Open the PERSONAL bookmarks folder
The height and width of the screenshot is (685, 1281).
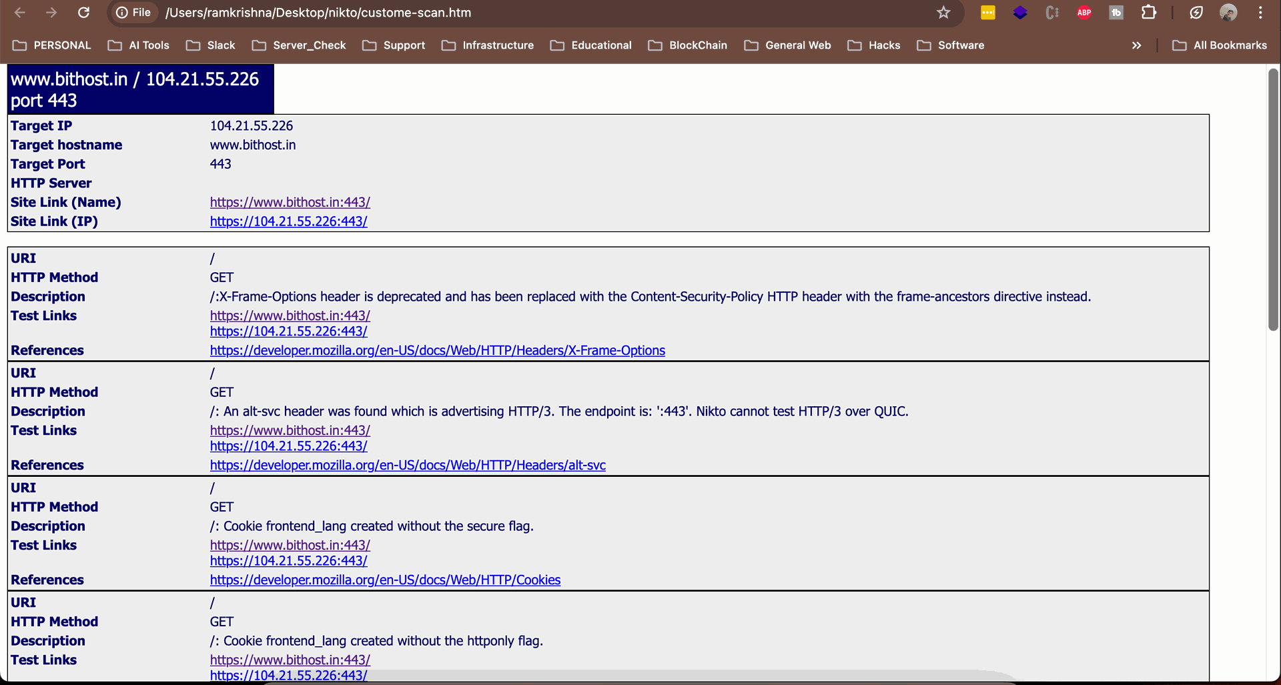52,45
